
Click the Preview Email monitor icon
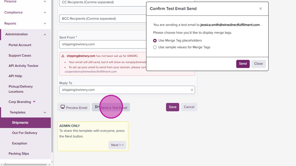[x=63, y=107]
